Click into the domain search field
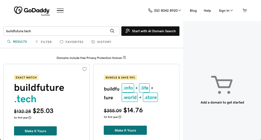 [x=55, y=31]
